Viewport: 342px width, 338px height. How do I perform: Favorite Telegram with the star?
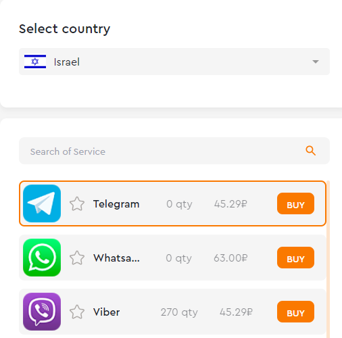click(x=77, y=204)
